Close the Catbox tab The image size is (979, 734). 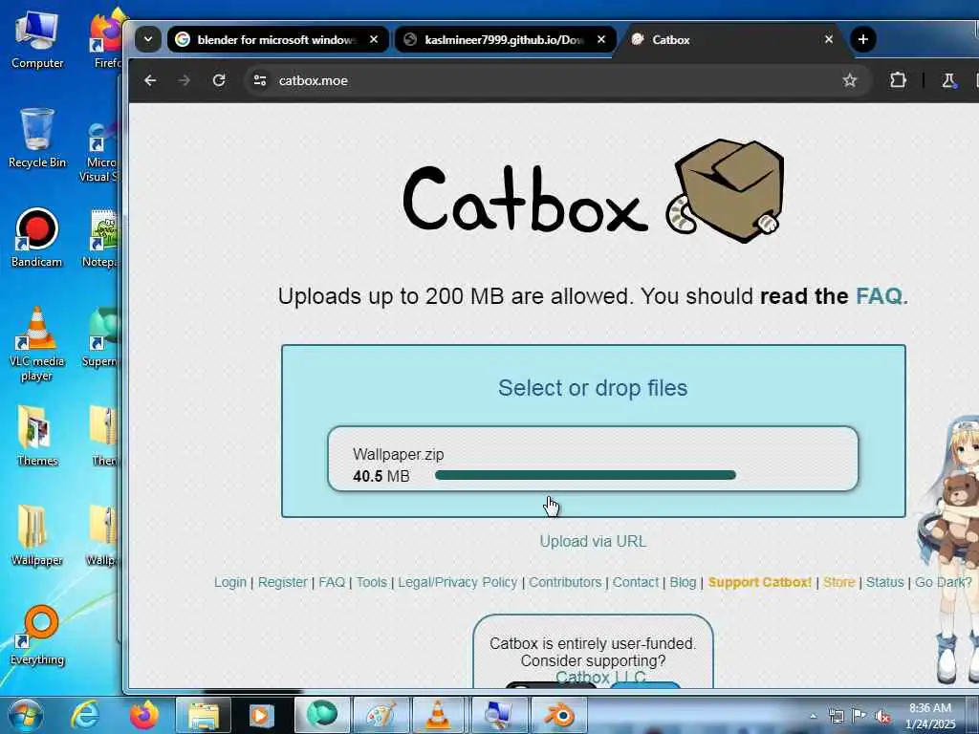click(829, 39)
